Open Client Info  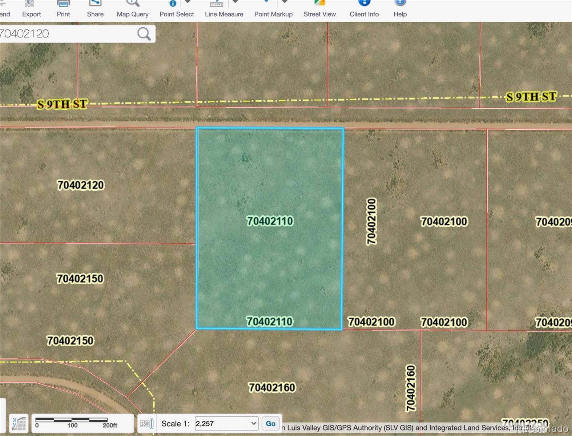[364, 9]
